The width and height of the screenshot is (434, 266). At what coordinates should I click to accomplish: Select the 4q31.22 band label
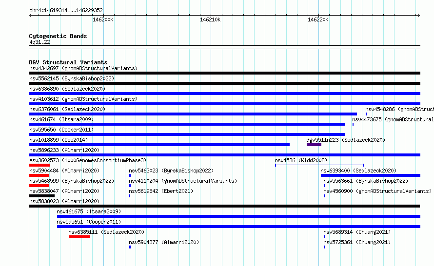pos(39,42)
